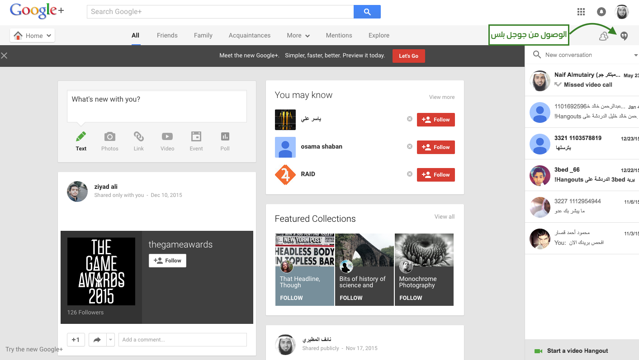Click the blue search magnifier button
This screenshot has width=639, height=360.
pos(367,12)
